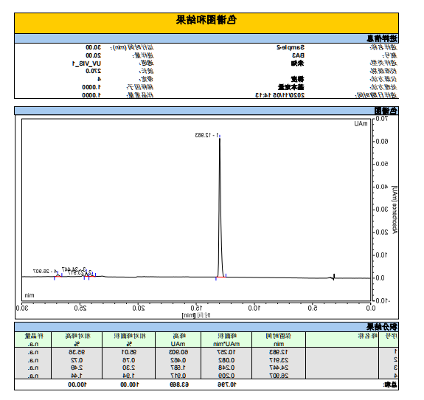Click peak area cell 0.209
The width and height of the screenshot is (424, 400).
pos(226,376)
